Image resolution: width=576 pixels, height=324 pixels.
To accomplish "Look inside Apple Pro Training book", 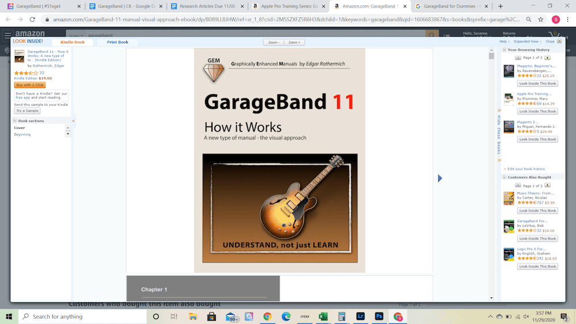I will [537, 111].
